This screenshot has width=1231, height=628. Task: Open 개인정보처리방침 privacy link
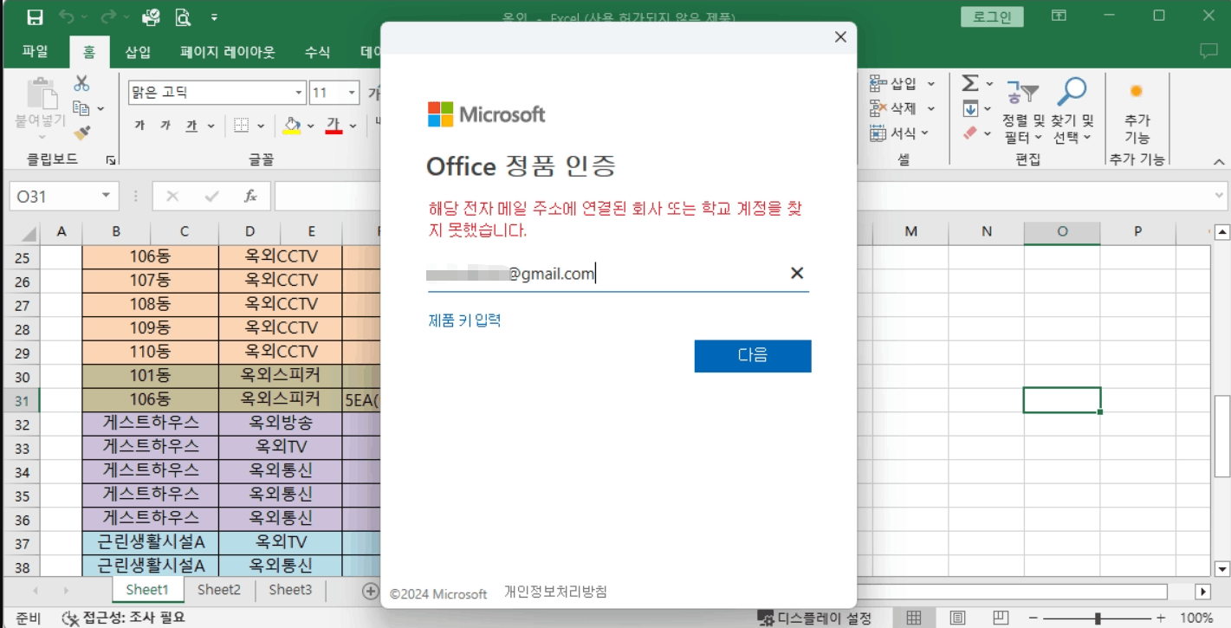(555, 592)
